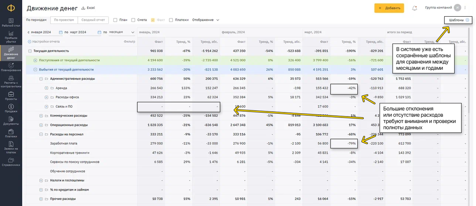
Task: Collapse Расходы на персонал group
Action: pyautogui.click(x=41, y=134)
